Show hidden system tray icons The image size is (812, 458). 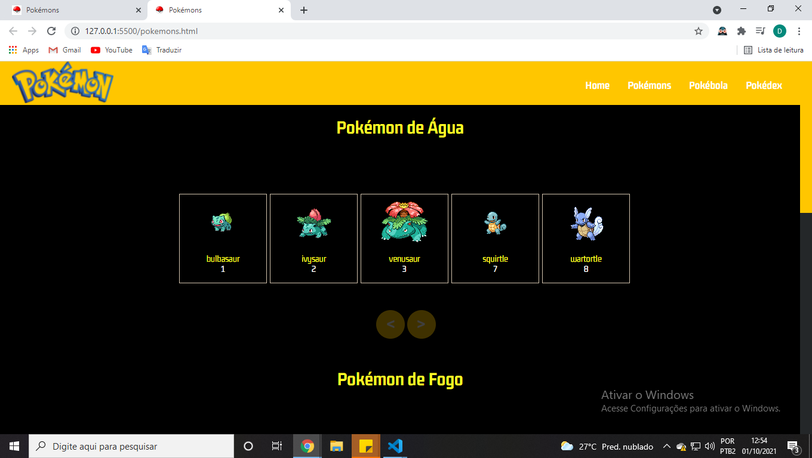pyautogui.click(x=668, y=446)
